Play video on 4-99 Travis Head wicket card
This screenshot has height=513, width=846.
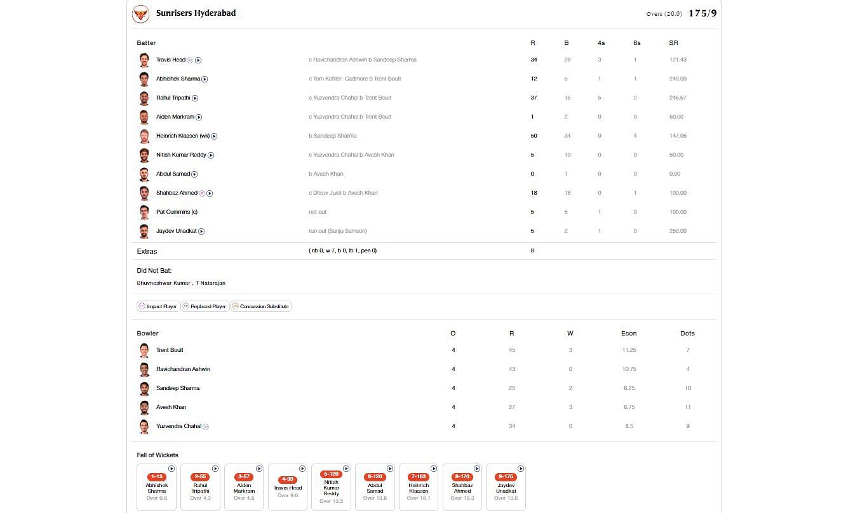click(302, 469)
